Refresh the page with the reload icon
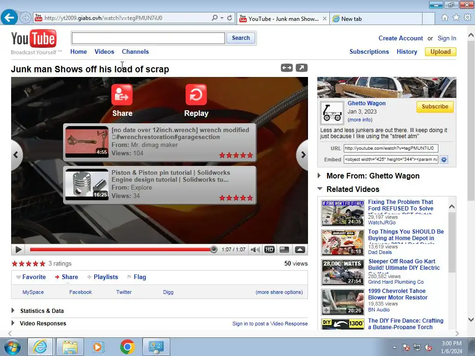The height and width of the screenshot is (356, 475). click(x=230, y=18)
